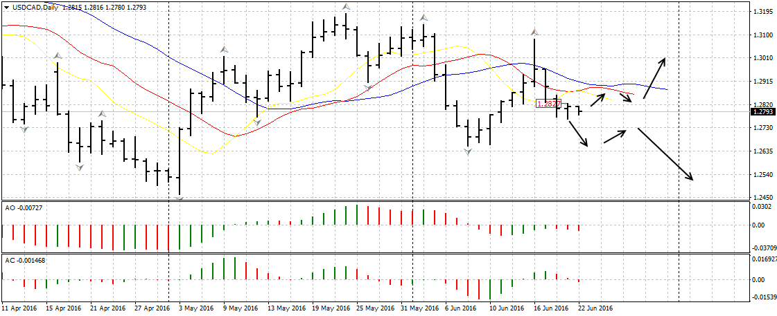The image size is (777, 316).
Task: Select the up fractal above the 16 Jun high
Action: tap(534, 32)
